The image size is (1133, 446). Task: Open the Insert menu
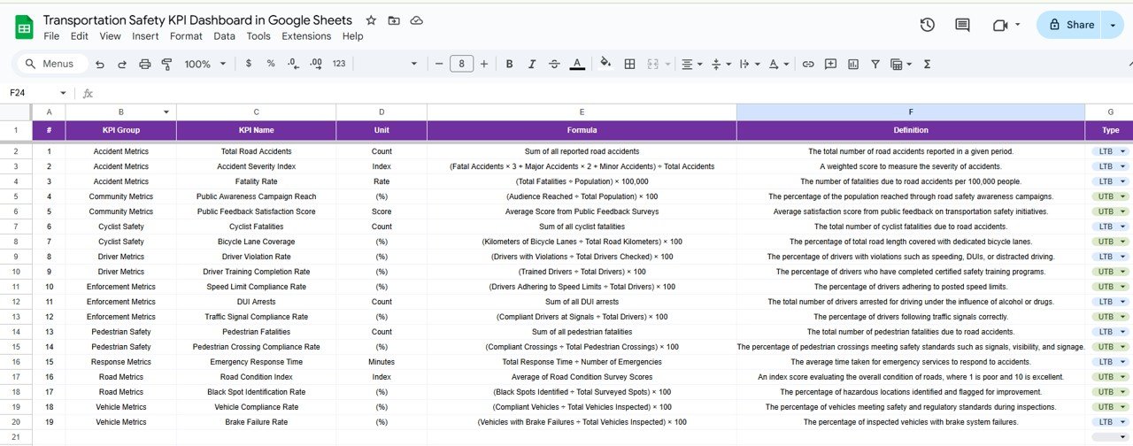[x=145, y=36]
